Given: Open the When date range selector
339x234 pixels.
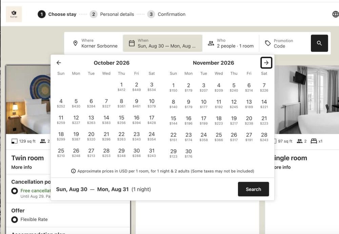Looking at the screenshot, I should (163, 43).
